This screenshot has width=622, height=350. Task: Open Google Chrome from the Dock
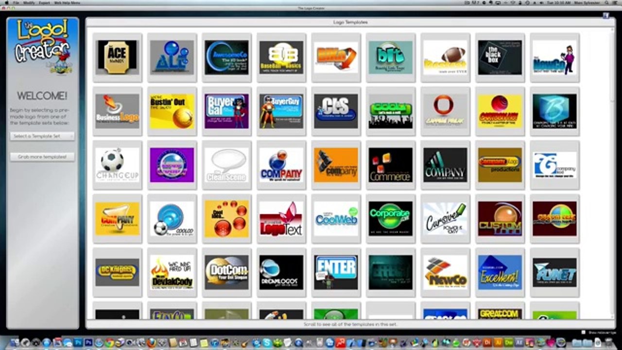(110, 343)
